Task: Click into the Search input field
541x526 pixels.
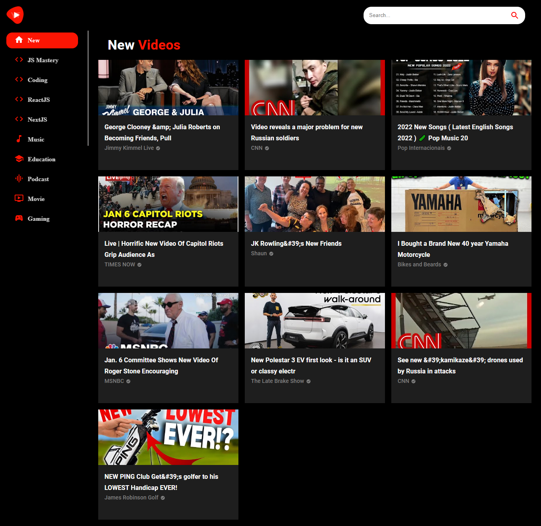Action: coord(436,15)
